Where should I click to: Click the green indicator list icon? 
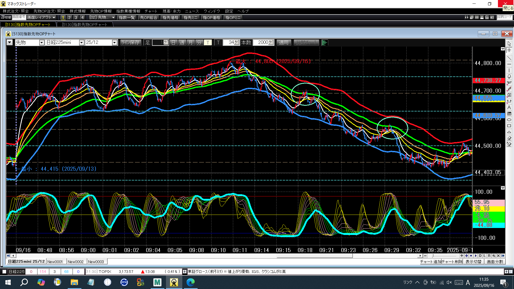324,43
